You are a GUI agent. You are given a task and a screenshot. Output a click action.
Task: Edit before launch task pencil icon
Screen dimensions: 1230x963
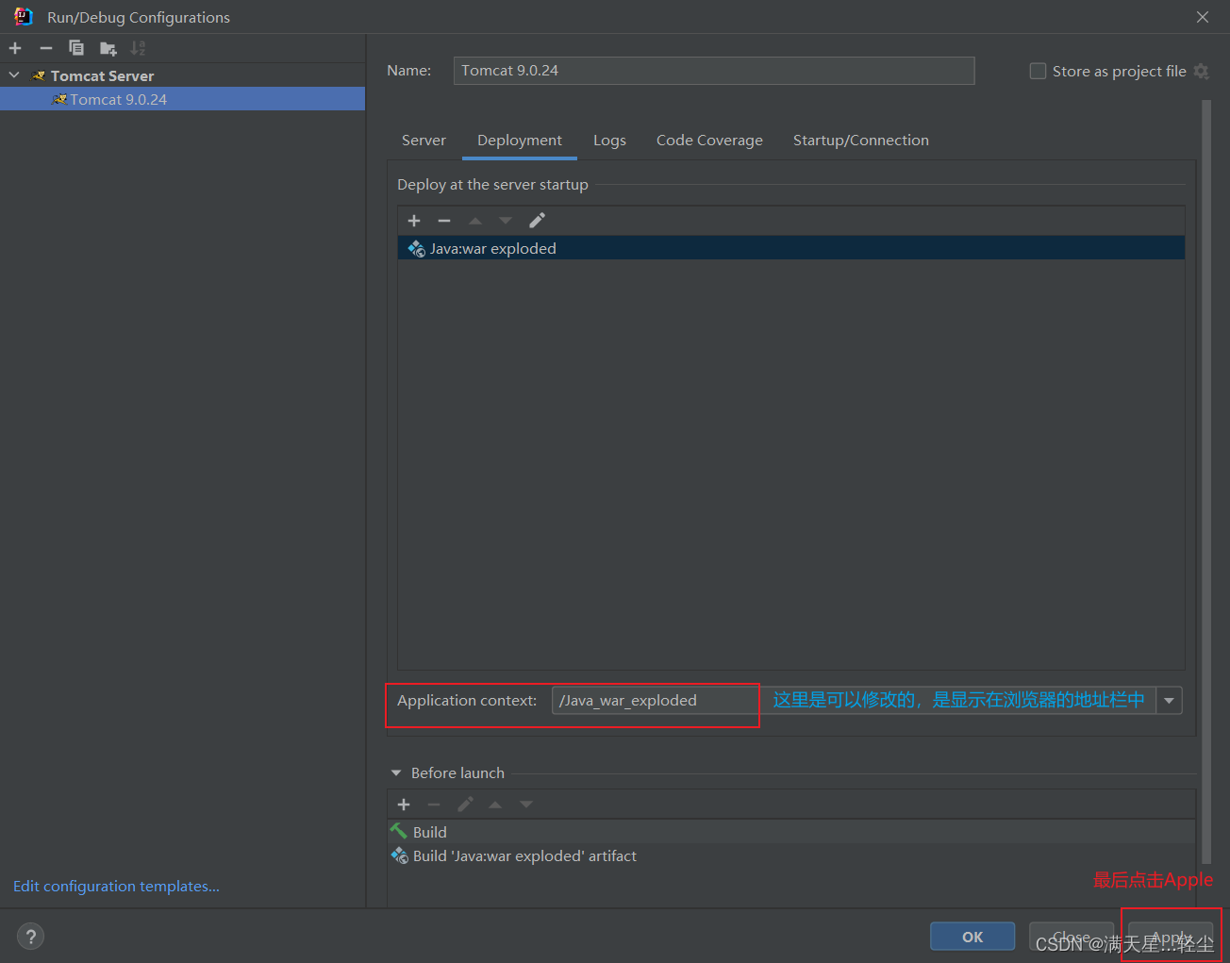pyautogui.click(x=465, y=805)
